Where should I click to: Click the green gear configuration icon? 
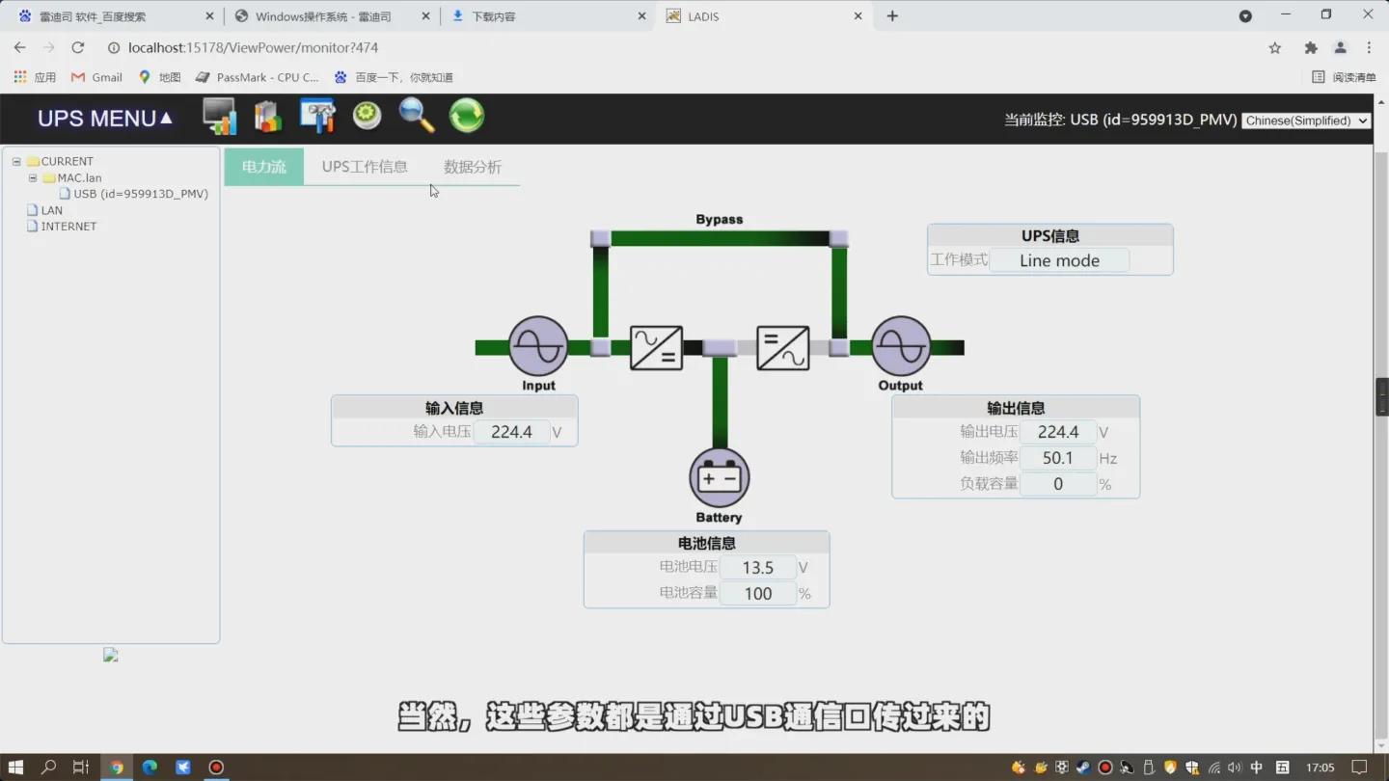click(367, 116)
